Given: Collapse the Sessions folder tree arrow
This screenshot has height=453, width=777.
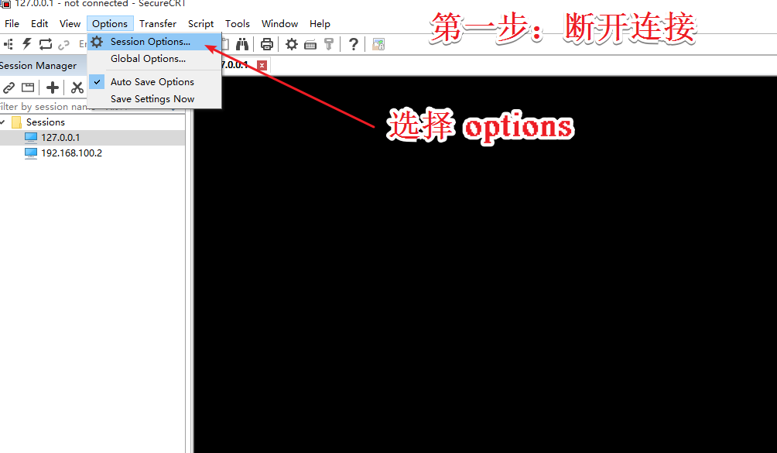Looking at the screenshot, I should tap(3, 122).
